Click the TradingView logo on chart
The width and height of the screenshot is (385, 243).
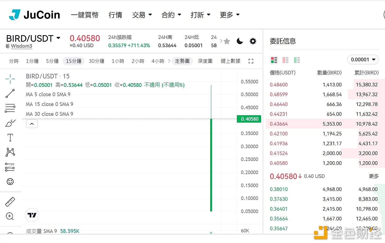(x=32, y=215)
